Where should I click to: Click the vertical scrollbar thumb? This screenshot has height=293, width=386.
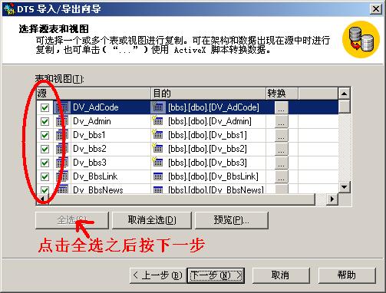[344, 107]
